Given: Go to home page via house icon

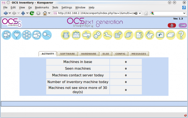Looking at the screenshot, I should pyautogui.click(x=45, y=13).
